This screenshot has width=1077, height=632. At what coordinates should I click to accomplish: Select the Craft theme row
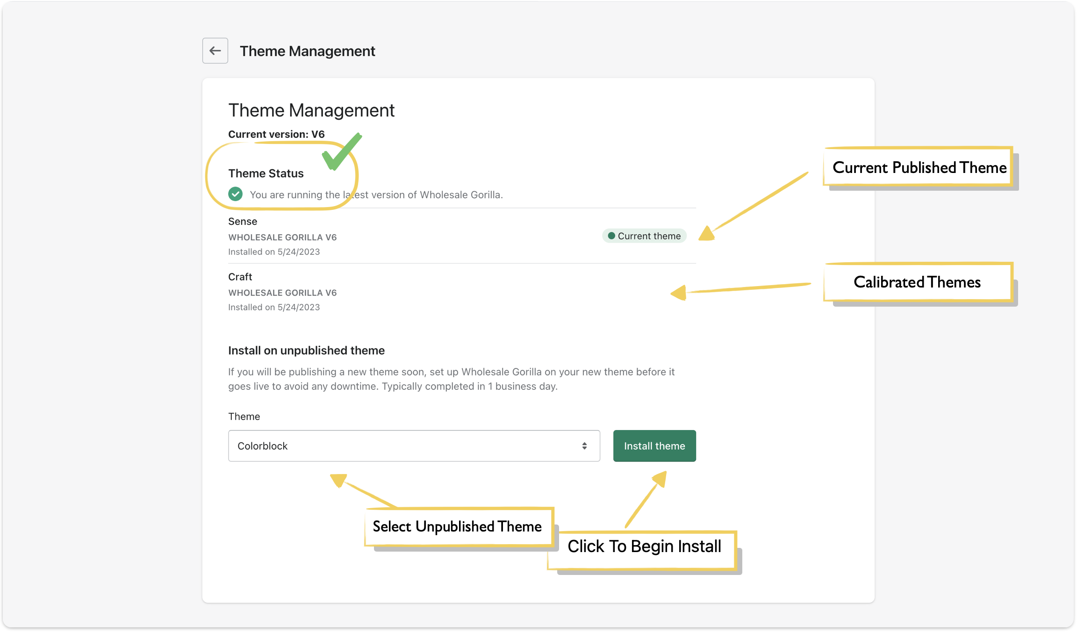click(x=240, y=277)
